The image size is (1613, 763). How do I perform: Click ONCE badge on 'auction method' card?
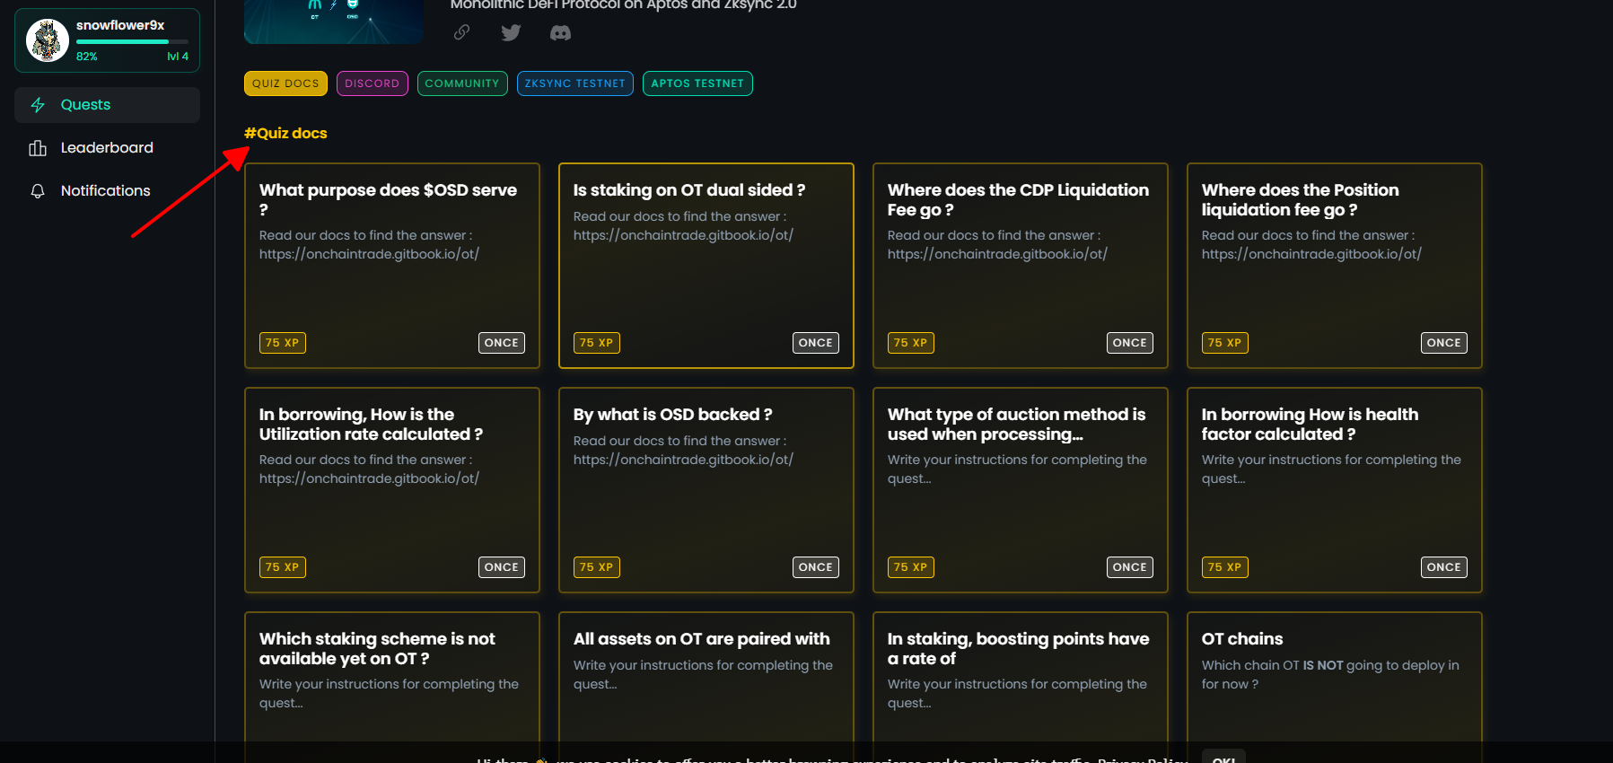[1130, 567]
